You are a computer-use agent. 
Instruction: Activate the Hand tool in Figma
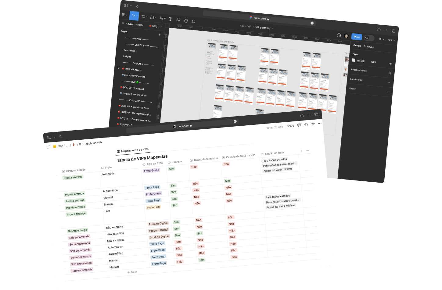(186, 20)
